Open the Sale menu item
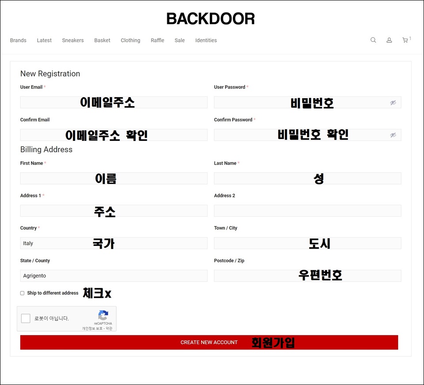The image size is (424, 385). (x=180, y=40)
